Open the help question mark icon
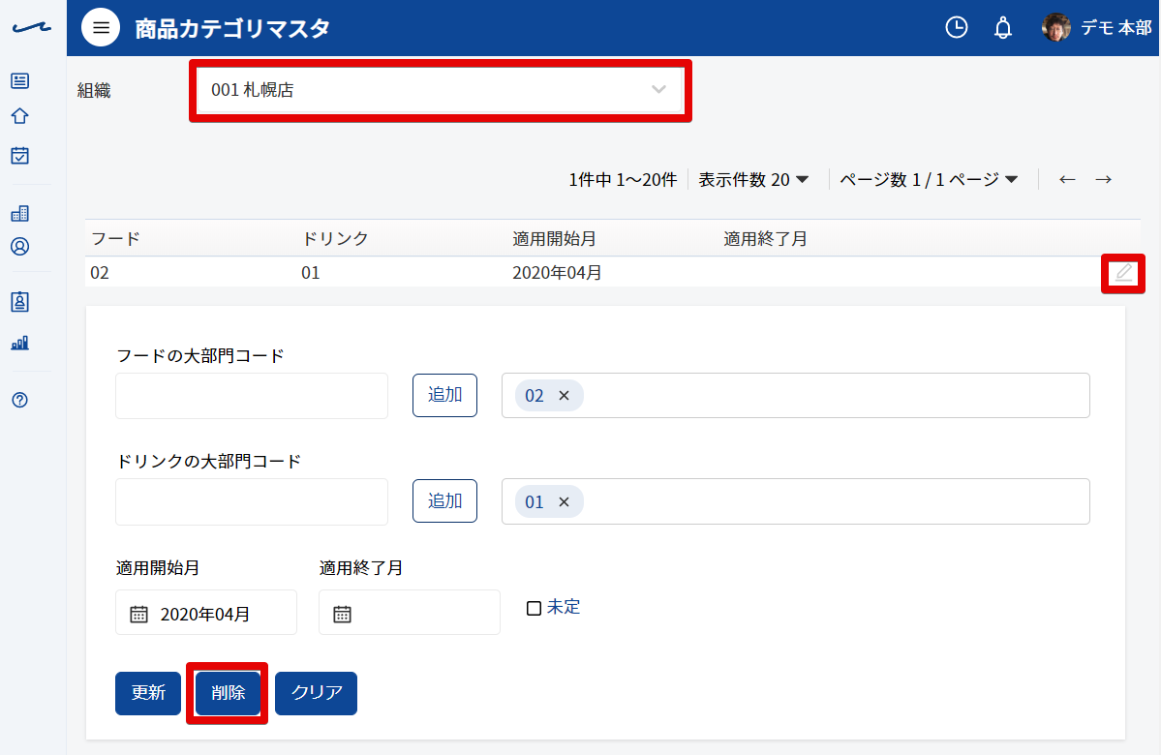This screenshot has width=1161, height=755. point(20,400)
